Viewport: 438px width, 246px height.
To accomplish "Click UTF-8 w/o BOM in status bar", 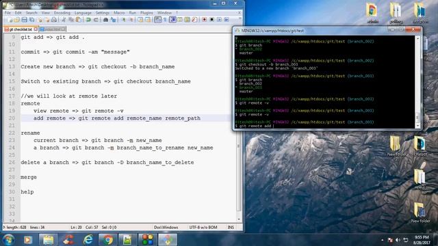I will pyautogui.click(x=203, y=228).
